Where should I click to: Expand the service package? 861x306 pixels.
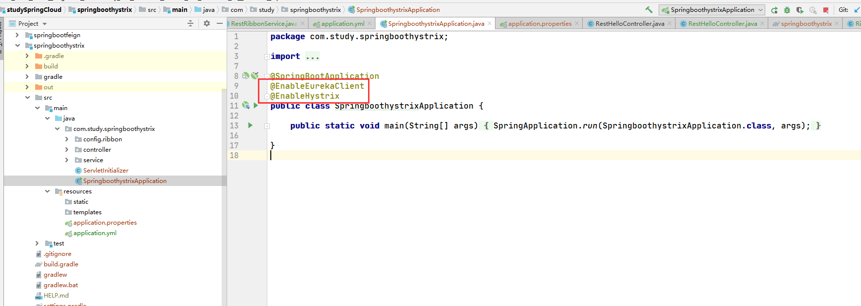click(x=67, y=160)
